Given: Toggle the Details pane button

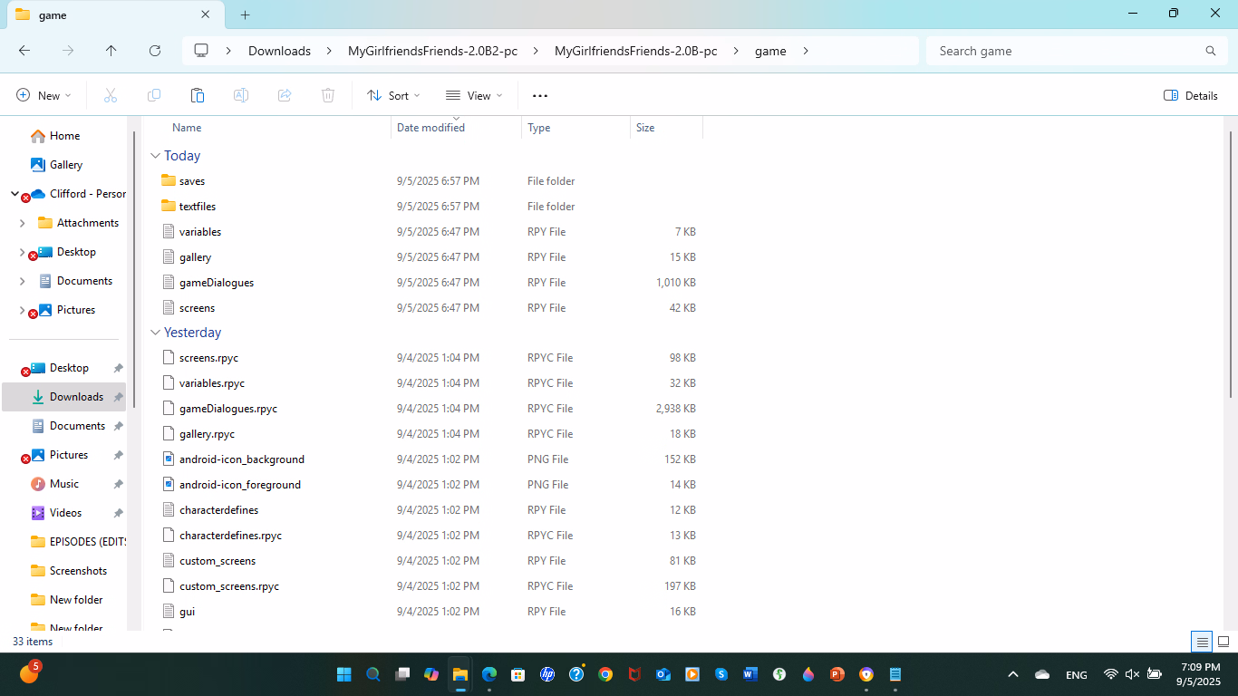Looking at the screenshot, I should click(x=1190, y=95).
